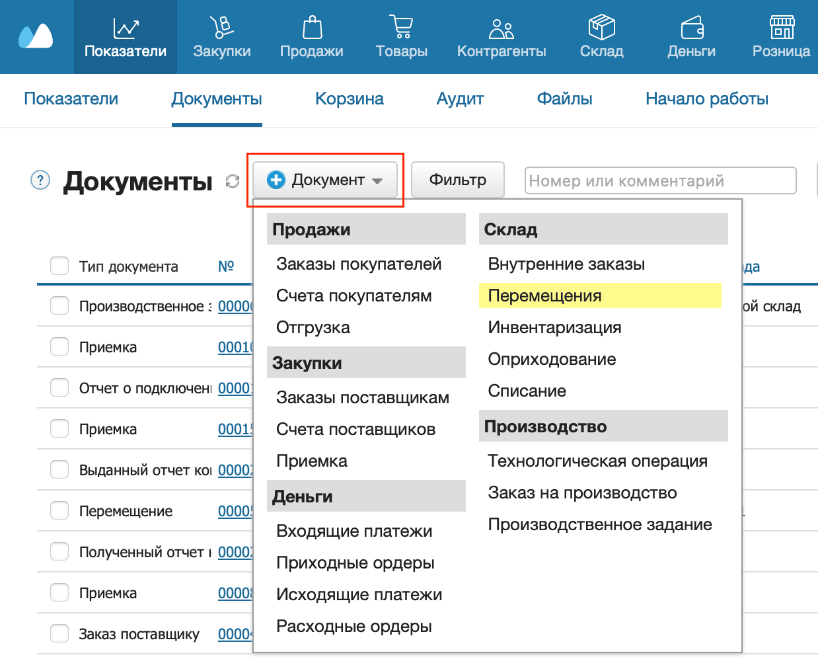Tick the checkbox next to Перемещение
818x665 pixels.
tap(59, 510)
